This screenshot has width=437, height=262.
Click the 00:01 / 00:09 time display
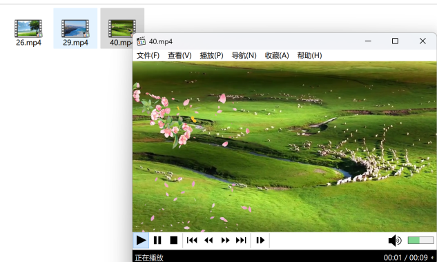coord(405,258)
